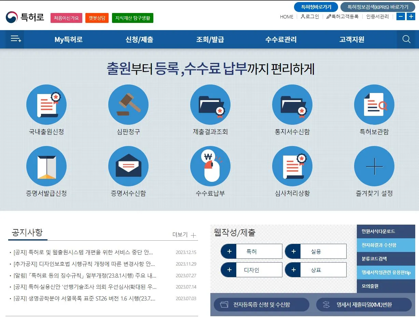Open the 제출결과조회 folder icon
This screenshot has height=320, width=419.
pyautogui.click(x=210, y=105)
